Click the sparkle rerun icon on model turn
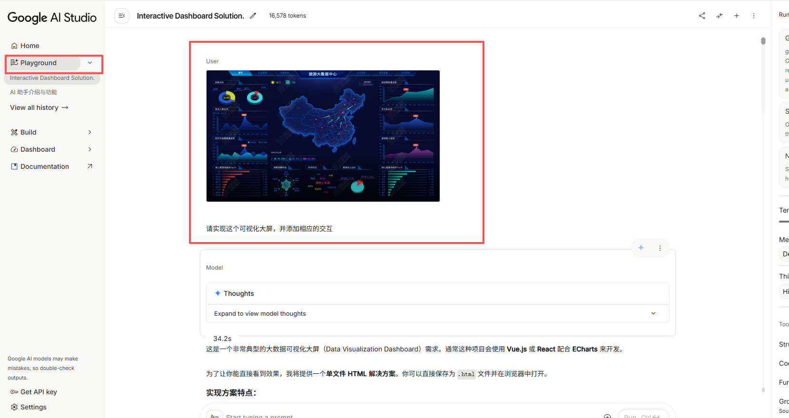 641,248
